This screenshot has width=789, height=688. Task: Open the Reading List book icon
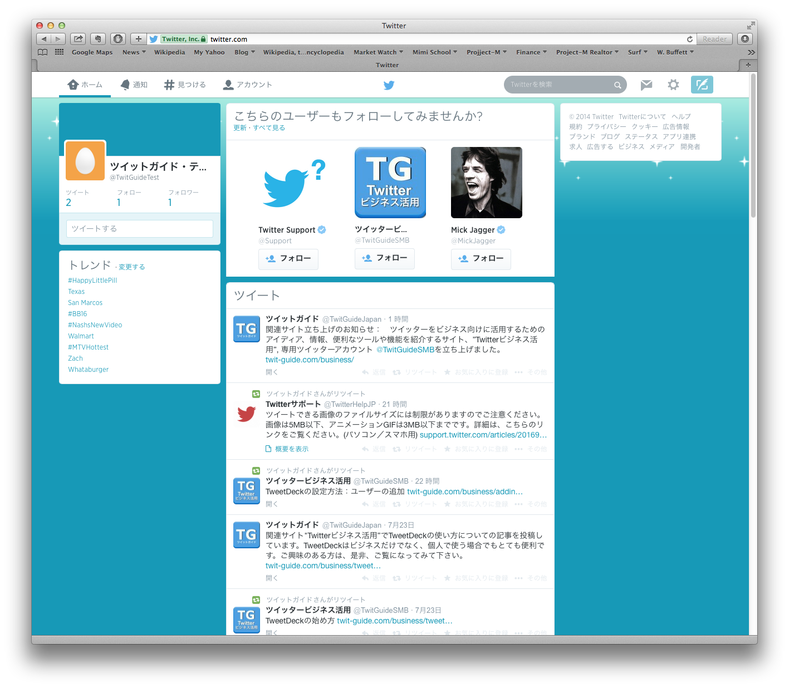pos(43,52)
